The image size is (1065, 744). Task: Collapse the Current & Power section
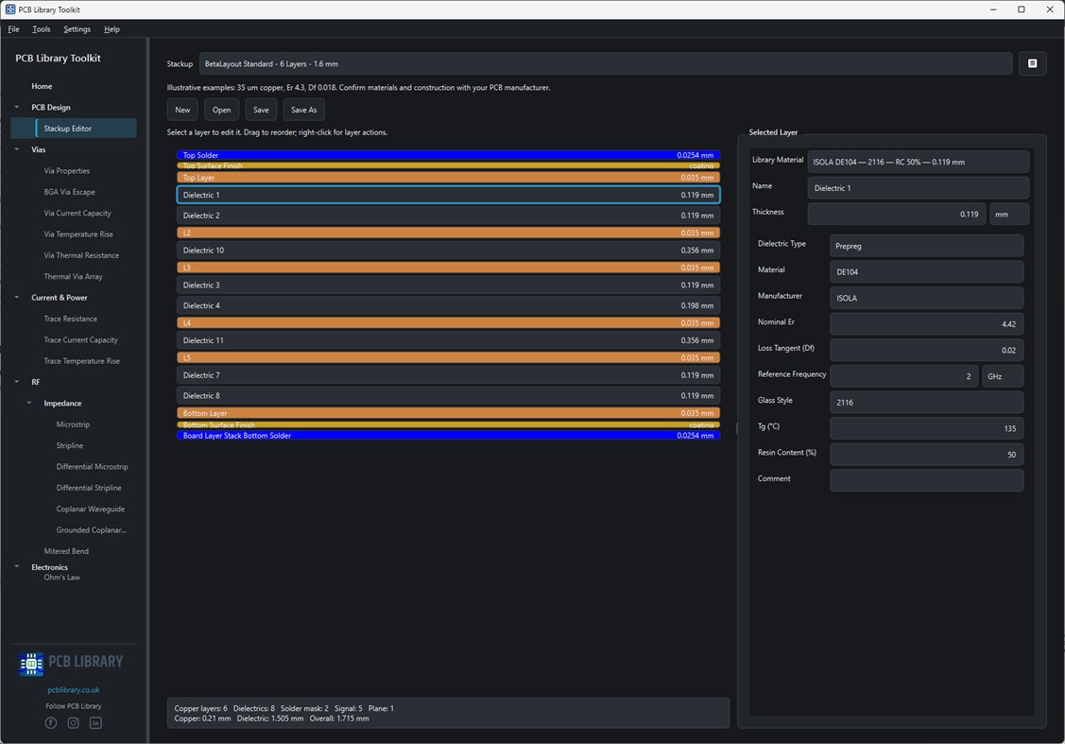coord(17,298)
